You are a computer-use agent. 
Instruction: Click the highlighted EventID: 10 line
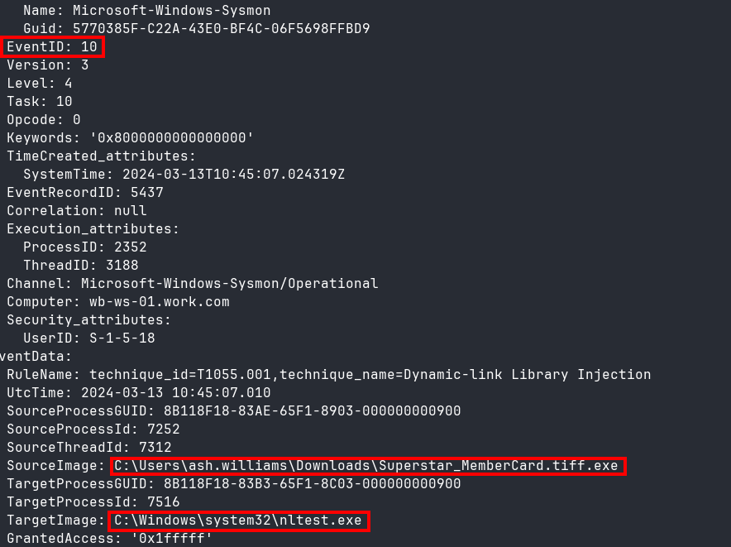tap(52, 46)
